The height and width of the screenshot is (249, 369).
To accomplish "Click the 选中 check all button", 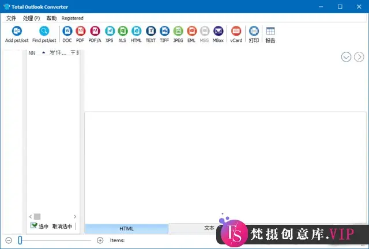I will [x=39, y=226].
